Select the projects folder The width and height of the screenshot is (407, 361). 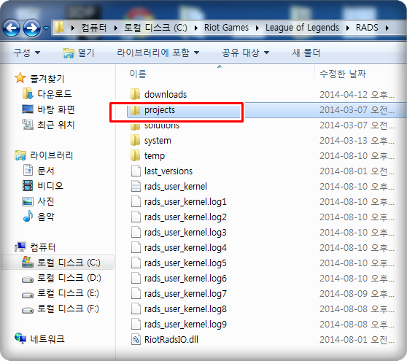click(x=160, y=110)
